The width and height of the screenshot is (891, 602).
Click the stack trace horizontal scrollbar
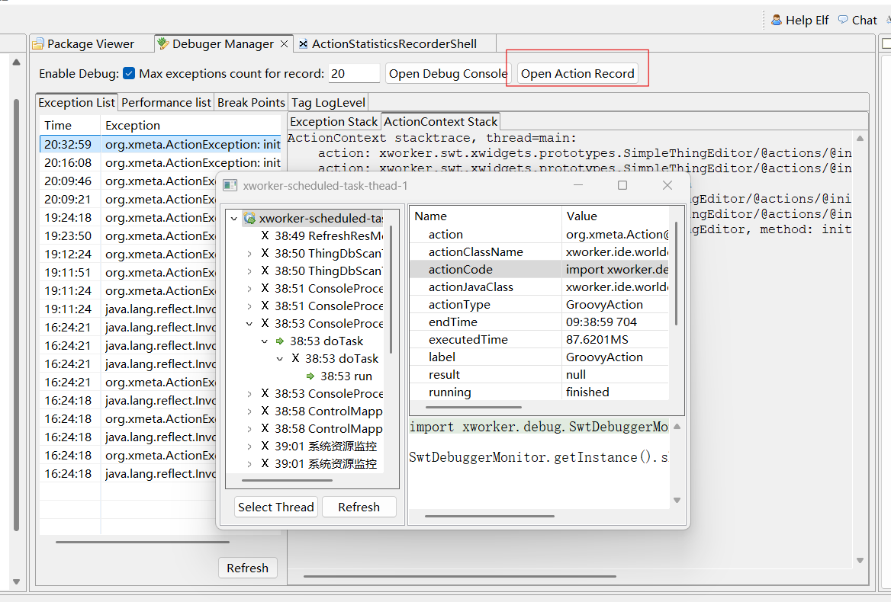[x=460, y=576]
